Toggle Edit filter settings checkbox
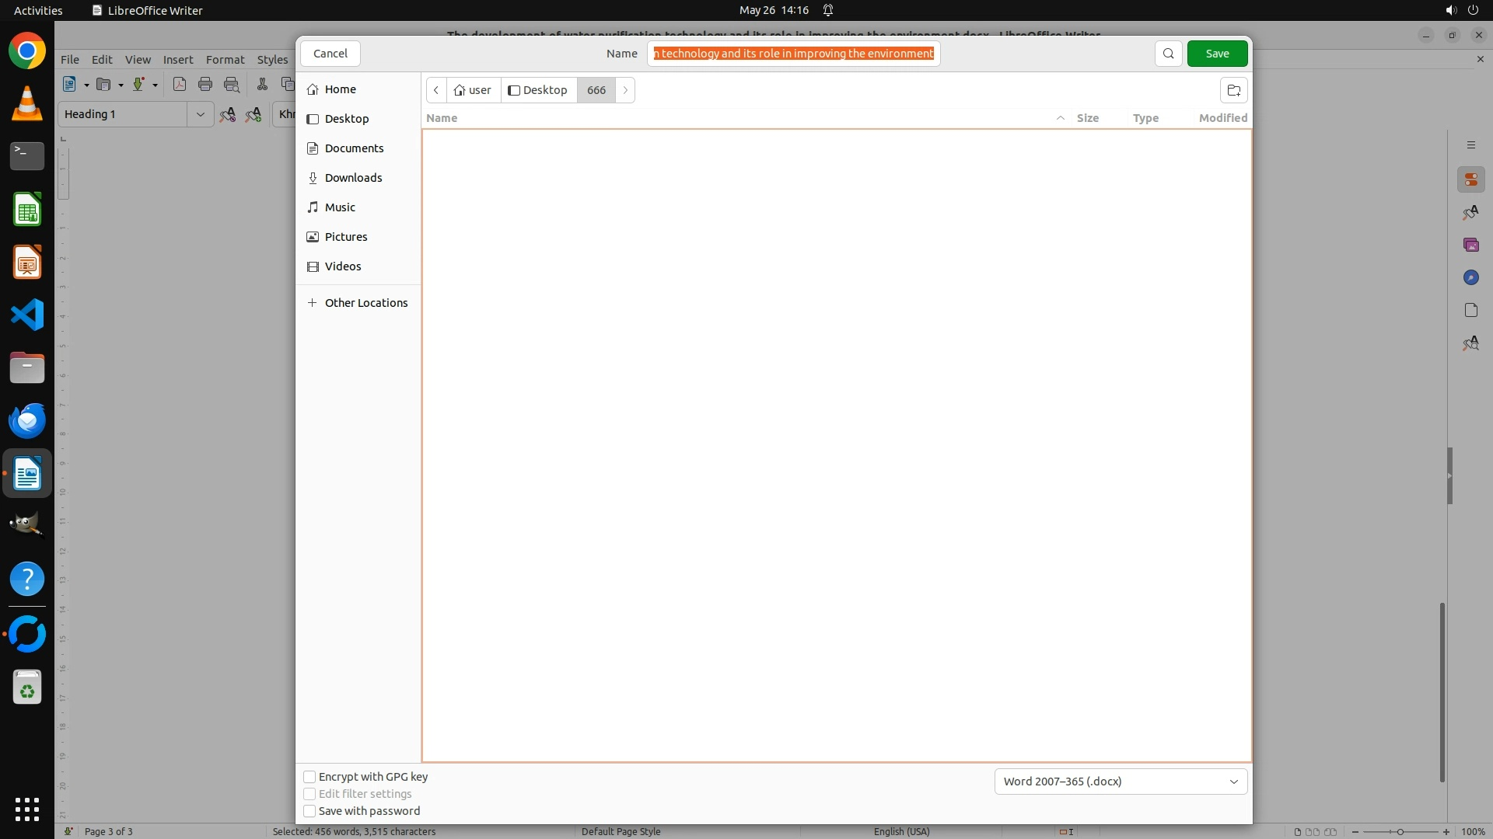1493x839 pixels. point(309,794)
